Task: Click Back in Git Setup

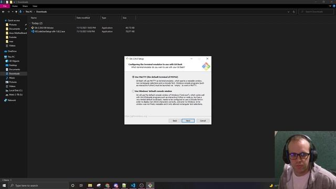Action: point(175,121)
